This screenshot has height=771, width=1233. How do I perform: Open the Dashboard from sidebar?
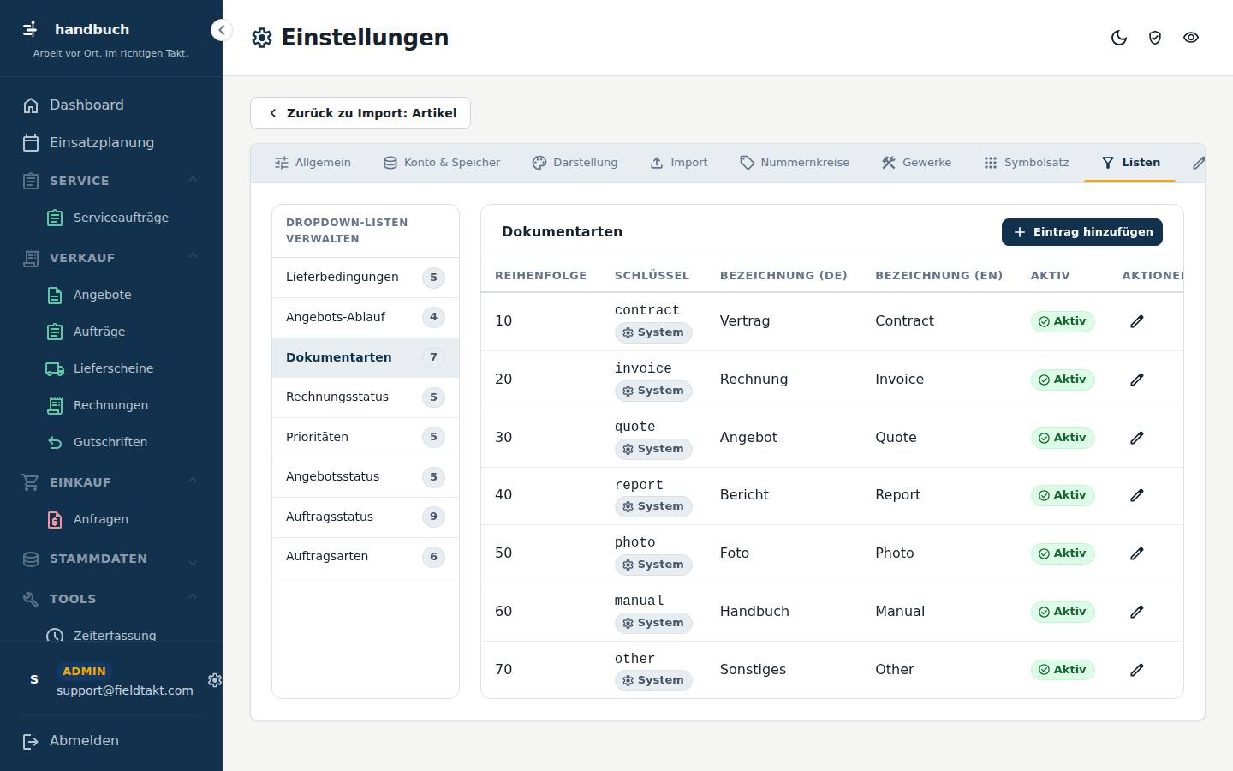click(x=111, y=105)
